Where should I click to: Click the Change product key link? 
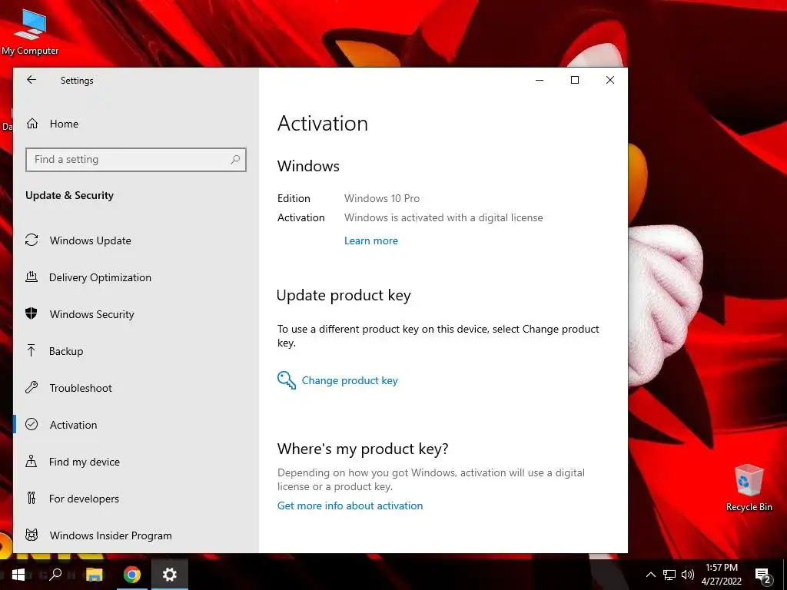coord(350,381)
